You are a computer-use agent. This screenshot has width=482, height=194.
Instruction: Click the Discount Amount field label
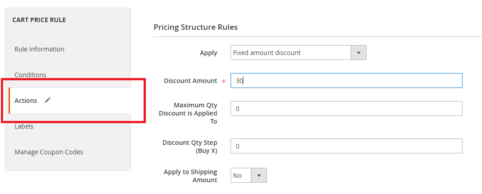tap(191, 81)
